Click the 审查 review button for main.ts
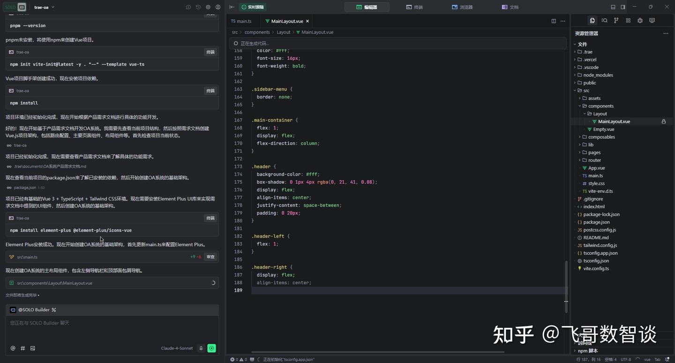 tap(210, 257)
